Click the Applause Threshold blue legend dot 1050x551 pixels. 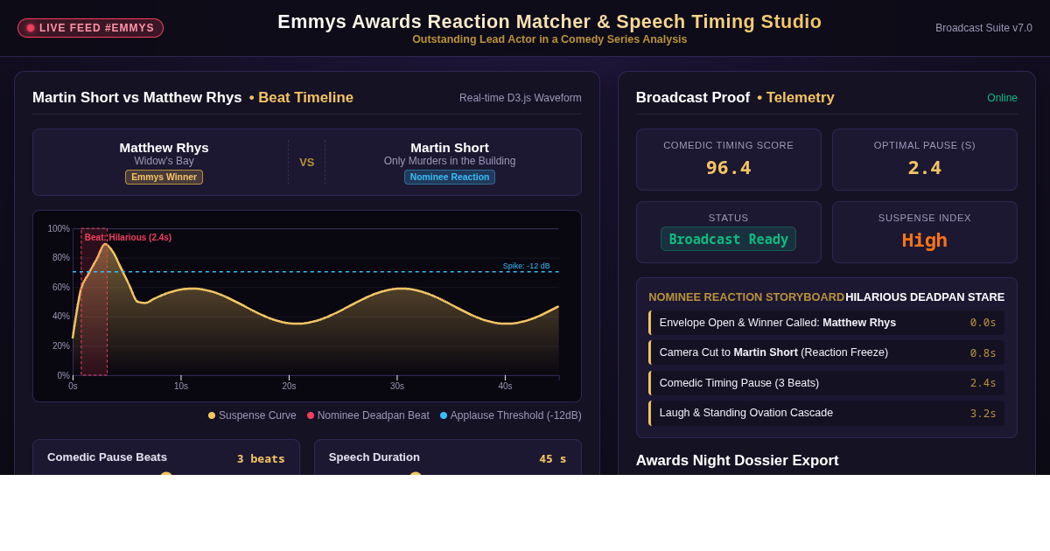(x=444, y=415)
